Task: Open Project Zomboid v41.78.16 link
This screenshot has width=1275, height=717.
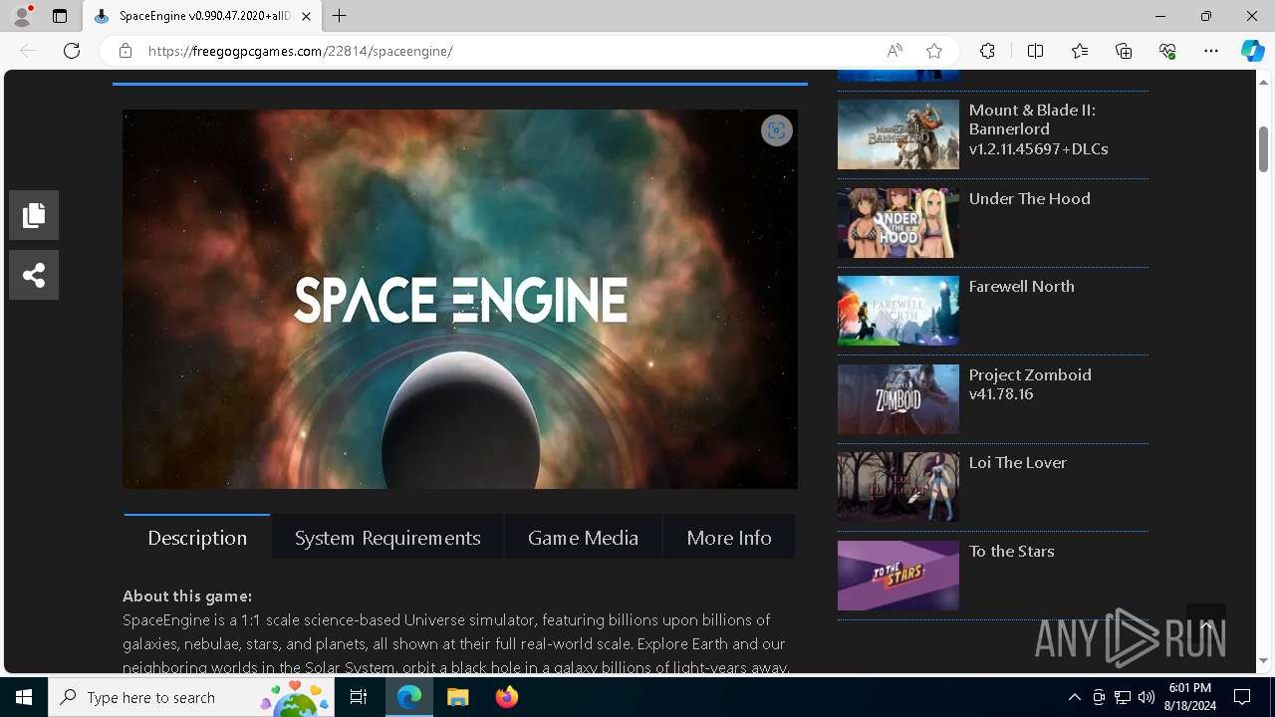Action: click(1030, 384)
